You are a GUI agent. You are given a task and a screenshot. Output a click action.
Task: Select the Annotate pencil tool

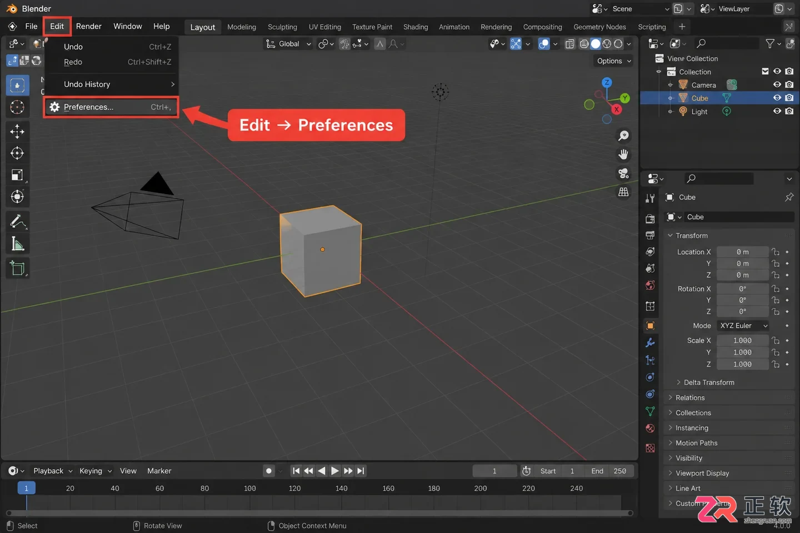(x=17, y=222)
